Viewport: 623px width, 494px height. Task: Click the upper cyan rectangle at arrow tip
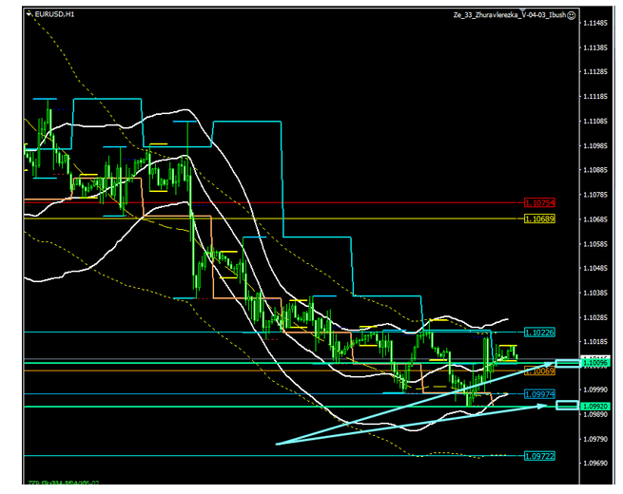pyautogui.click(x=567, y=363)
